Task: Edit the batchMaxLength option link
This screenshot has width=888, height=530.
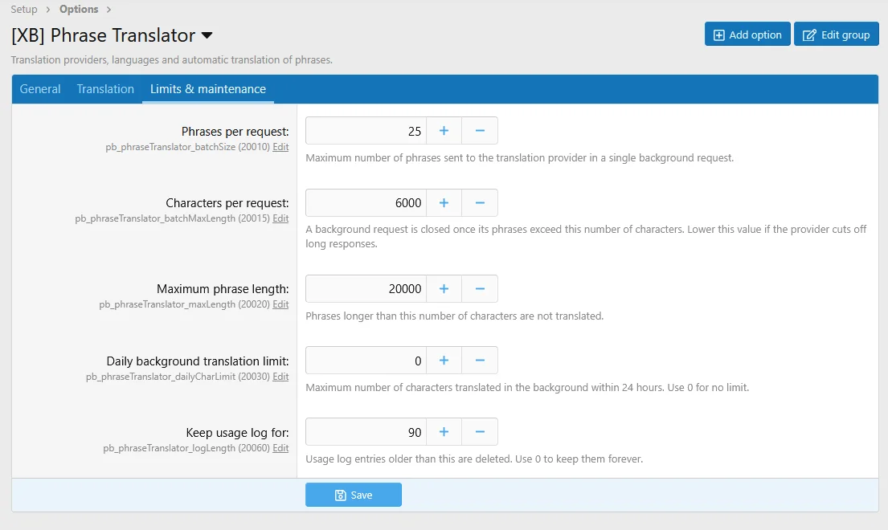Action: point(280,218)
